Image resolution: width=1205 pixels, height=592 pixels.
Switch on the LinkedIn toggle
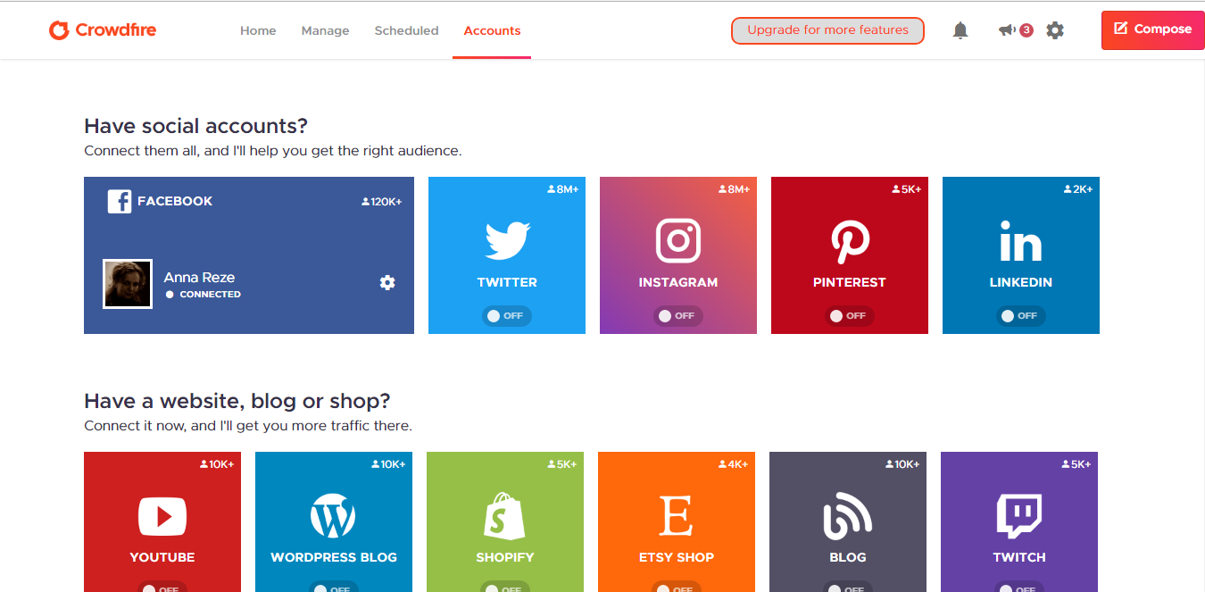click(1021, 316)
